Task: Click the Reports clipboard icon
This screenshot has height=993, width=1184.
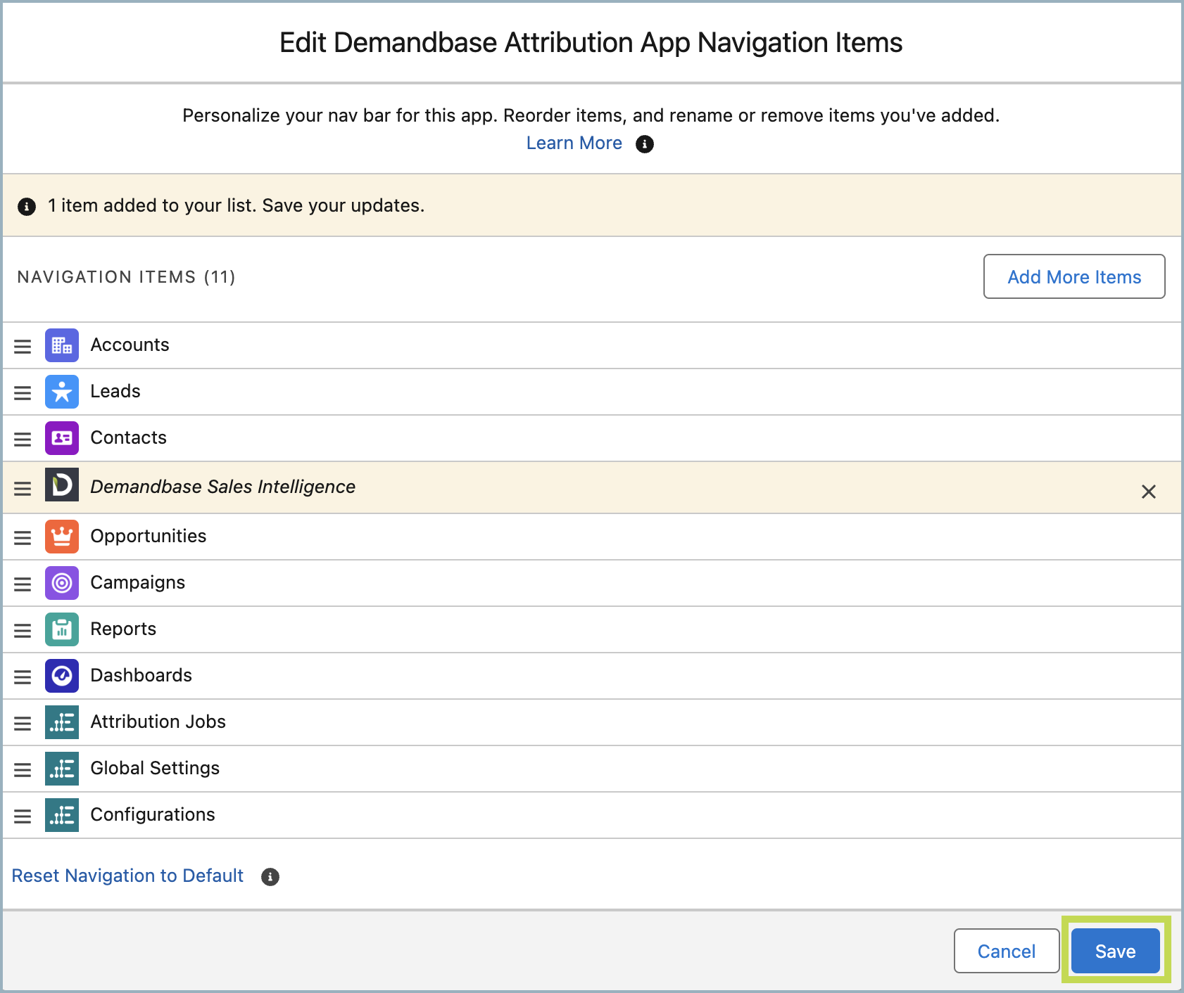Action: (62, 629)
